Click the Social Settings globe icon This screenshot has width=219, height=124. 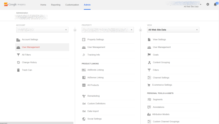point(84,119)
